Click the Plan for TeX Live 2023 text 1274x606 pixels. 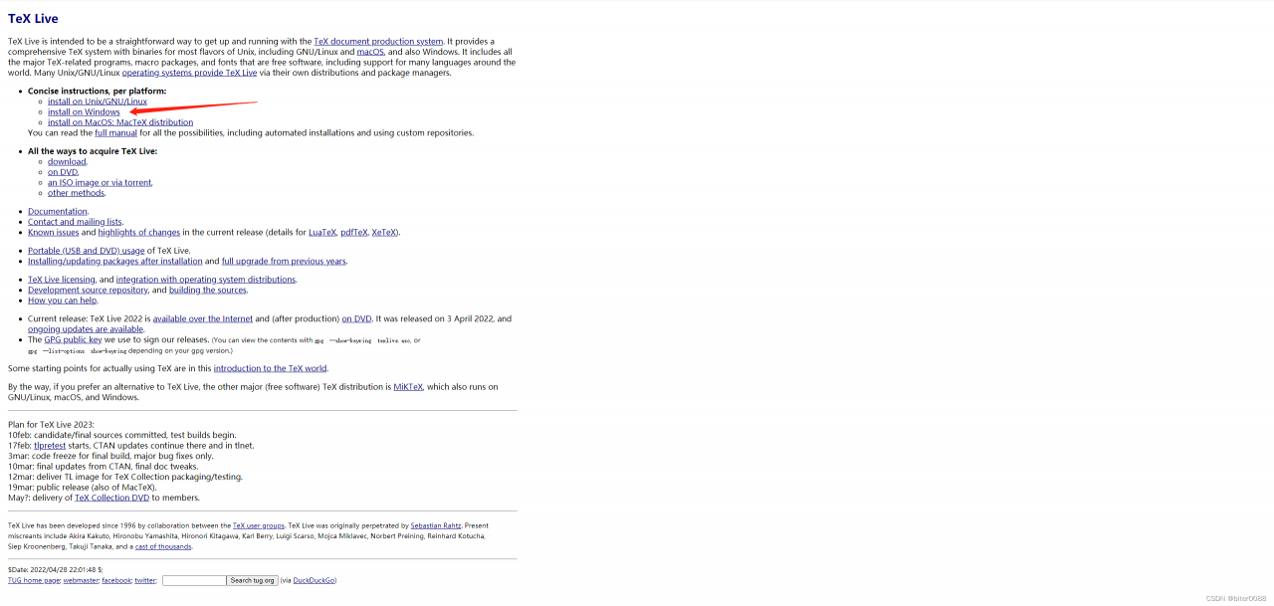click(x=51, y=425)
